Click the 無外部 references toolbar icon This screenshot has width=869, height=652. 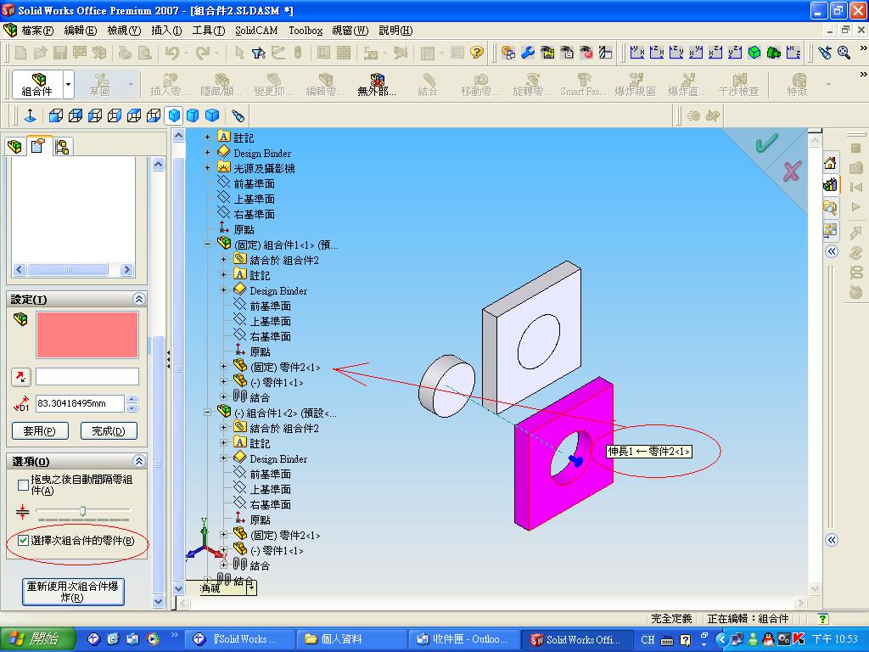[376, 84]
